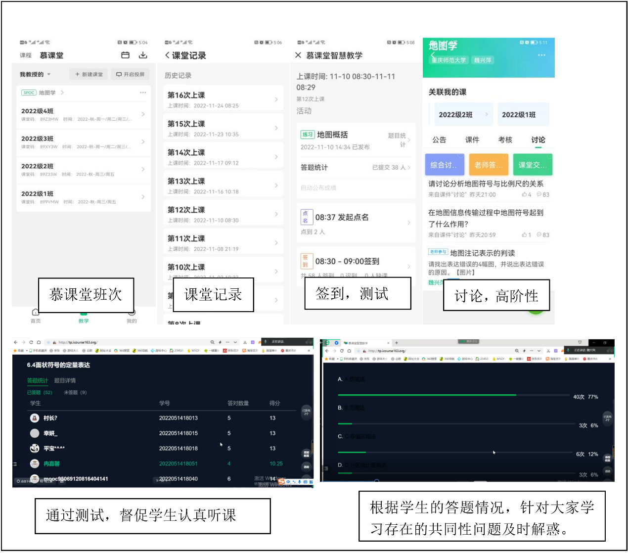The height and width of the screenshot is (553, 628).
Task: Click the back arrow in the right browser
Action: pos(327,351)
